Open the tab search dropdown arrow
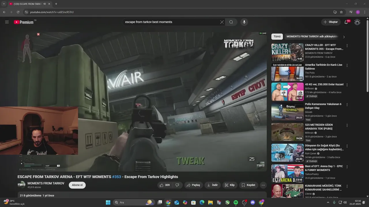 click(4, 4)
